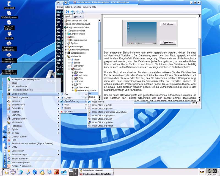The width and height of the screenshot is (220, 176).
Task: Switch to Befehlsfenster - Konsole taskbar entry
Action: [x=96, y=170]
